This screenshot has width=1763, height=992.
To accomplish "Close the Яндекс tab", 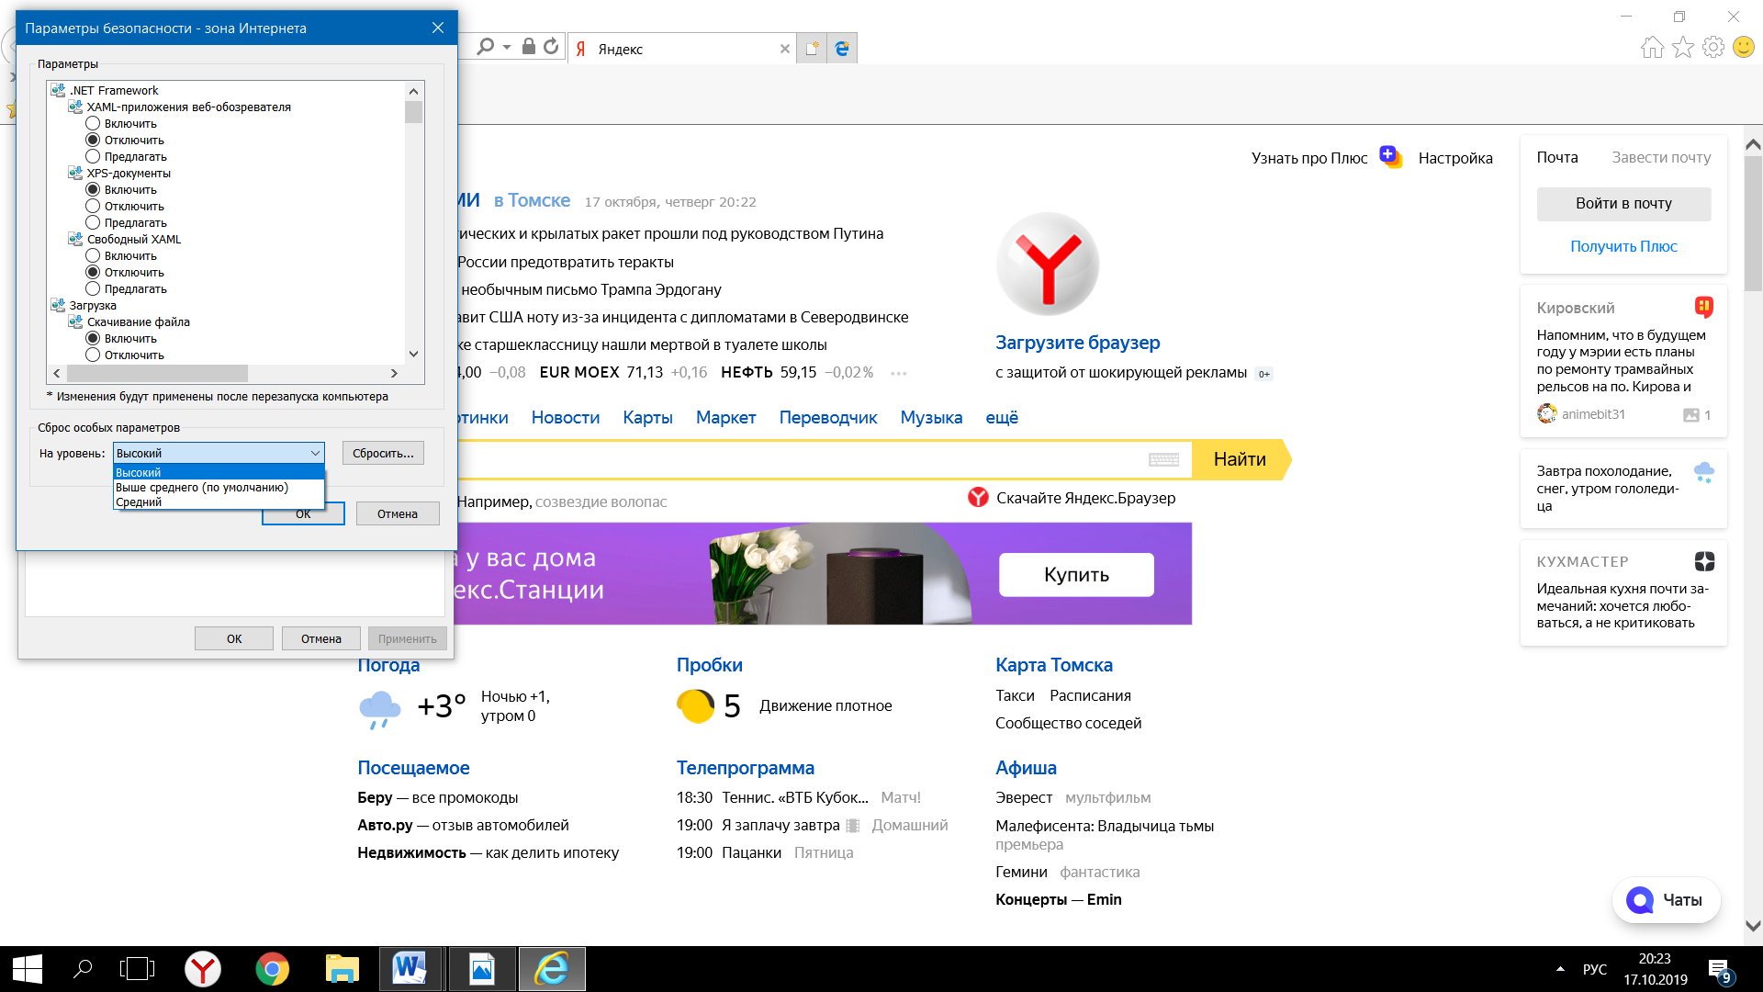I will point(785,49).
